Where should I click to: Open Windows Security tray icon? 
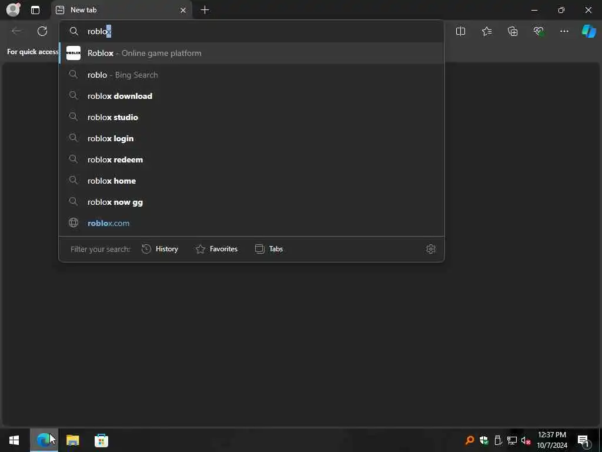coord(484,440)
